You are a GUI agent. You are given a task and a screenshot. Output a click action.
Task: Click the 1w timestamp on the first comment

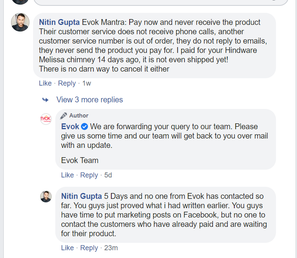[86, 83]
